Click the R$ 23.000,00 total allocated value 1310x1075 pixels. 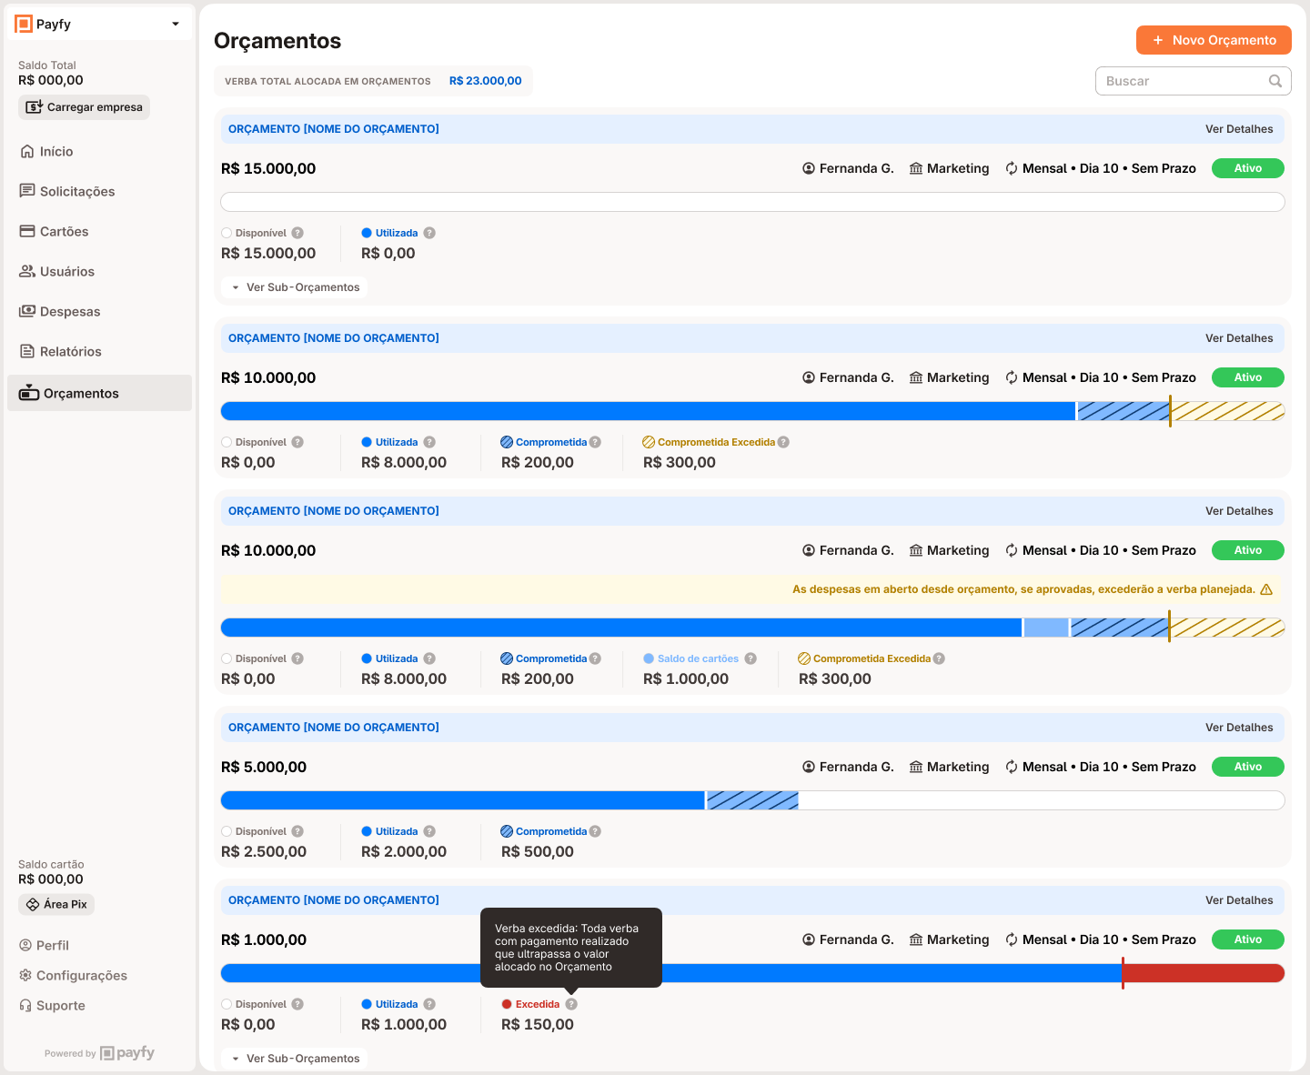[486, 81]
